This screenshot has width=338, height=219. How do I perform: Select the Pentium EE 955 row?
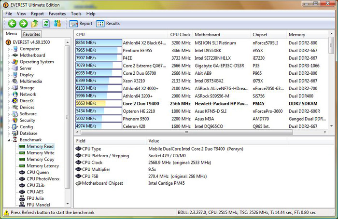tap(201, 50)
